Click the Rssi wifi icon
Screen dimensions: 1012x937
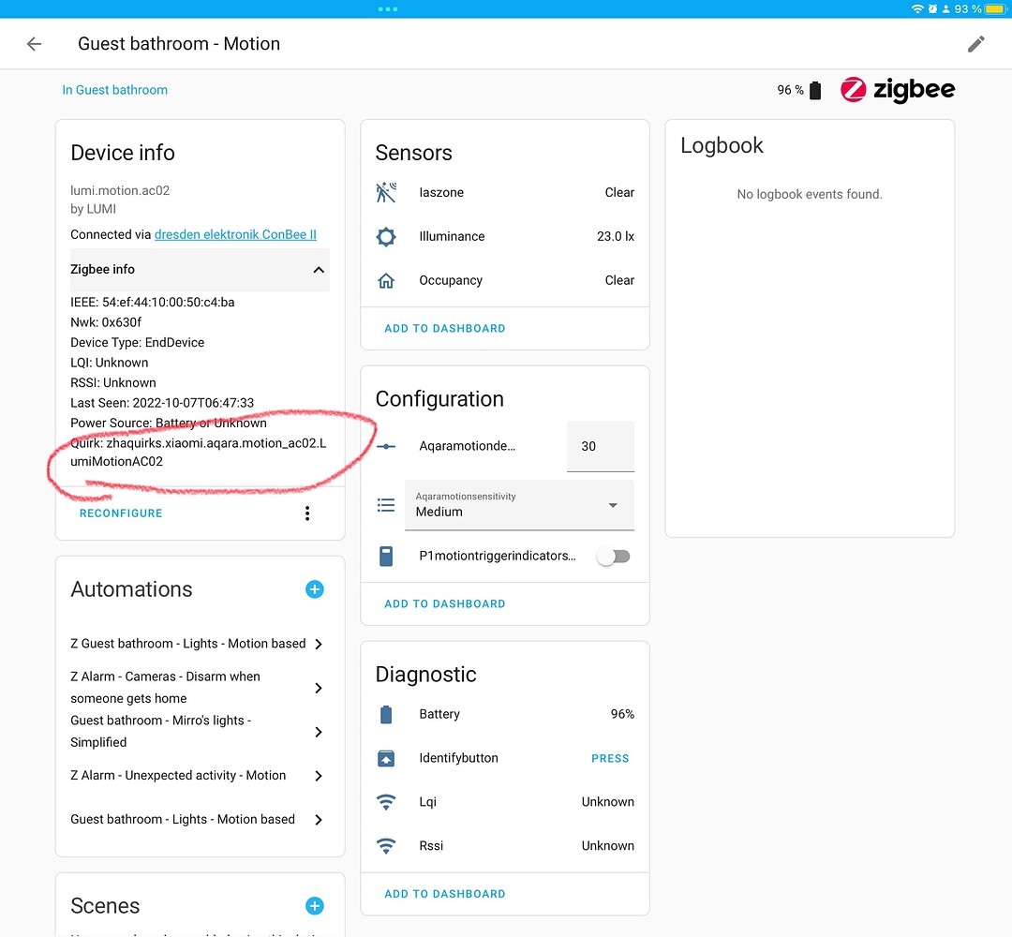click(386, 845)
